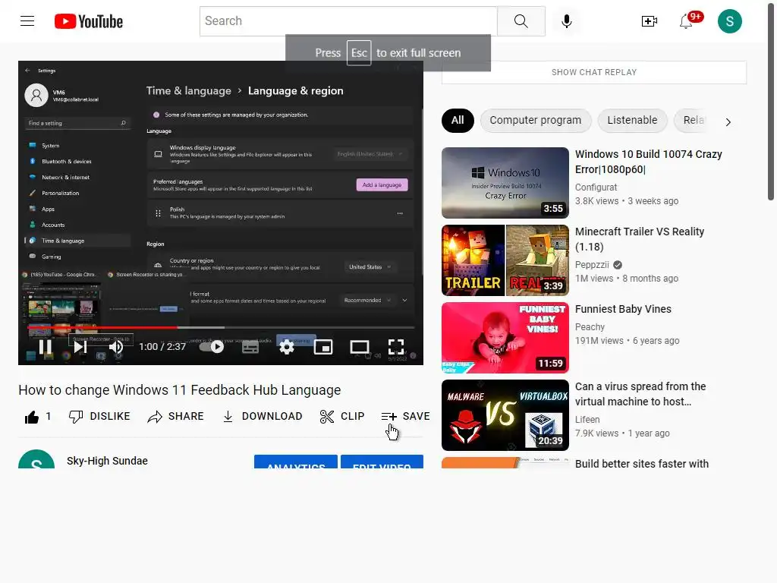
Task: Enable miniplayer mode
Action: click(x=323, y=346)
